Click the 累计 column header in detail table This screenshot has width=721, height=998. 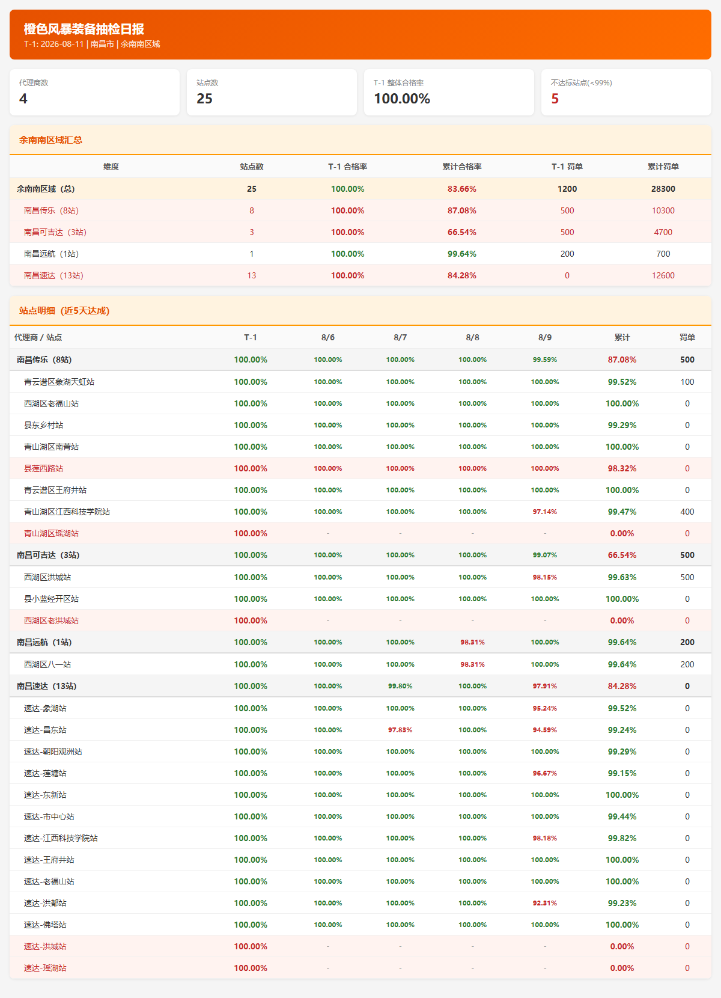tap(622, 337)
